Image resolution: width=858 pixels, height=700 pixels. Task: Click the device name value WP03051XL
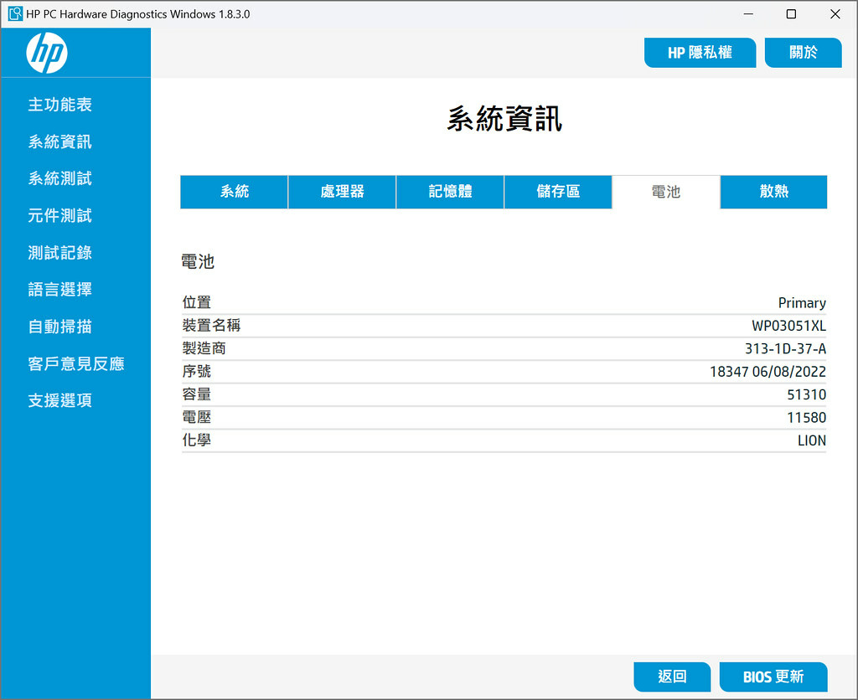[x=788, y=326]
